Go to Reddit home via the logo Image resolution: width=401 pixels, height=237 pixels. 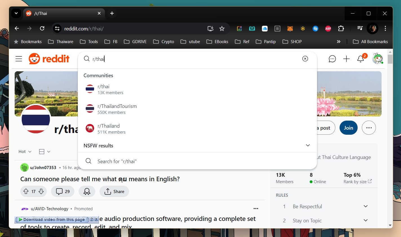click(49, 59)
